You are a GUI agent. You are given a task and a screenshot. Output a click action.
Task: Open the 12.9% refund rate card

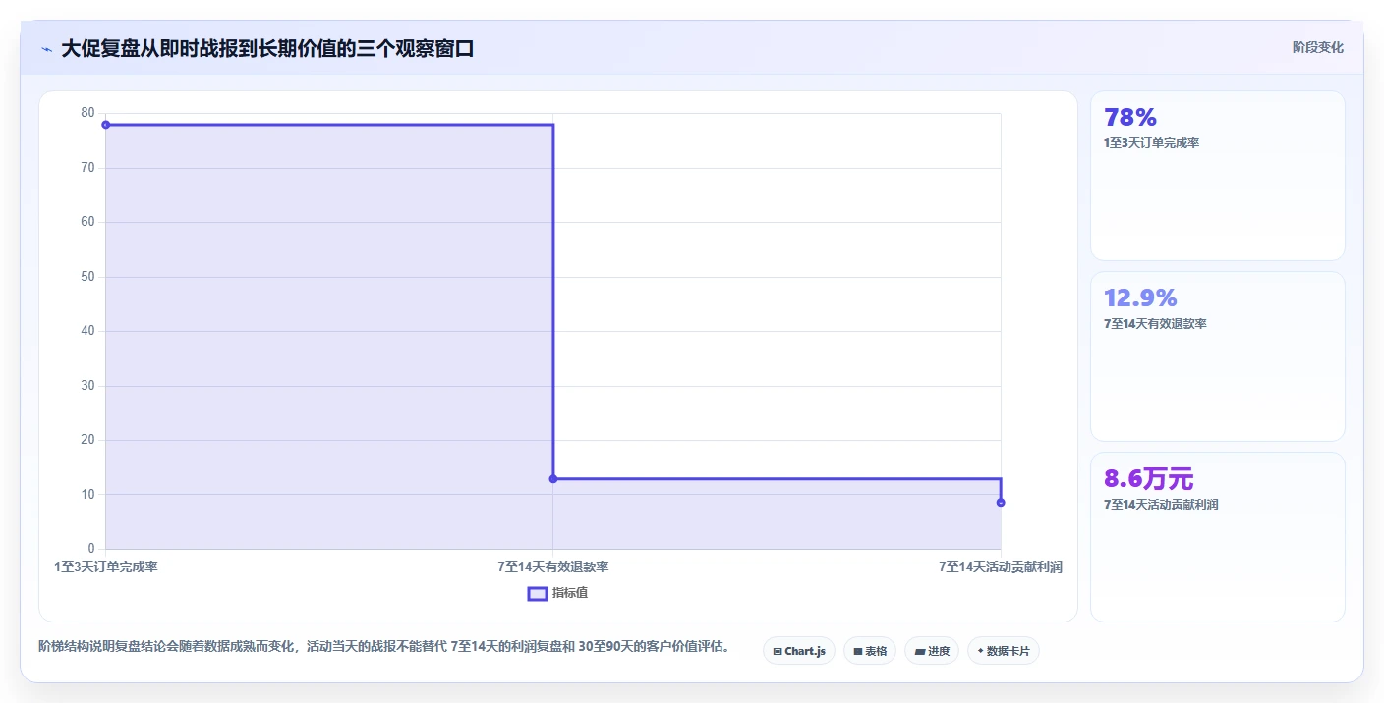[x=1217, y=356]
